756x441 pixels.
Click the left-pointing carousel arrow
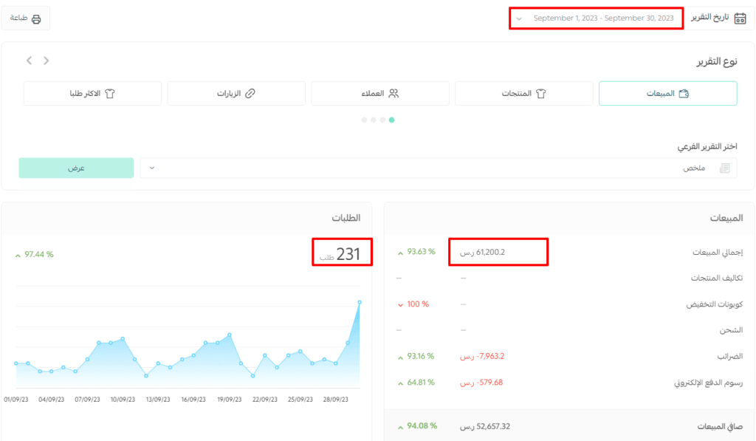pyautogui.click(x=30, y=61)
